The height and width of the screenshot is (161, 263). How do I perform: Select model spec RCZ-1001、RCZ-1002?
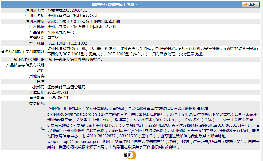67,43
